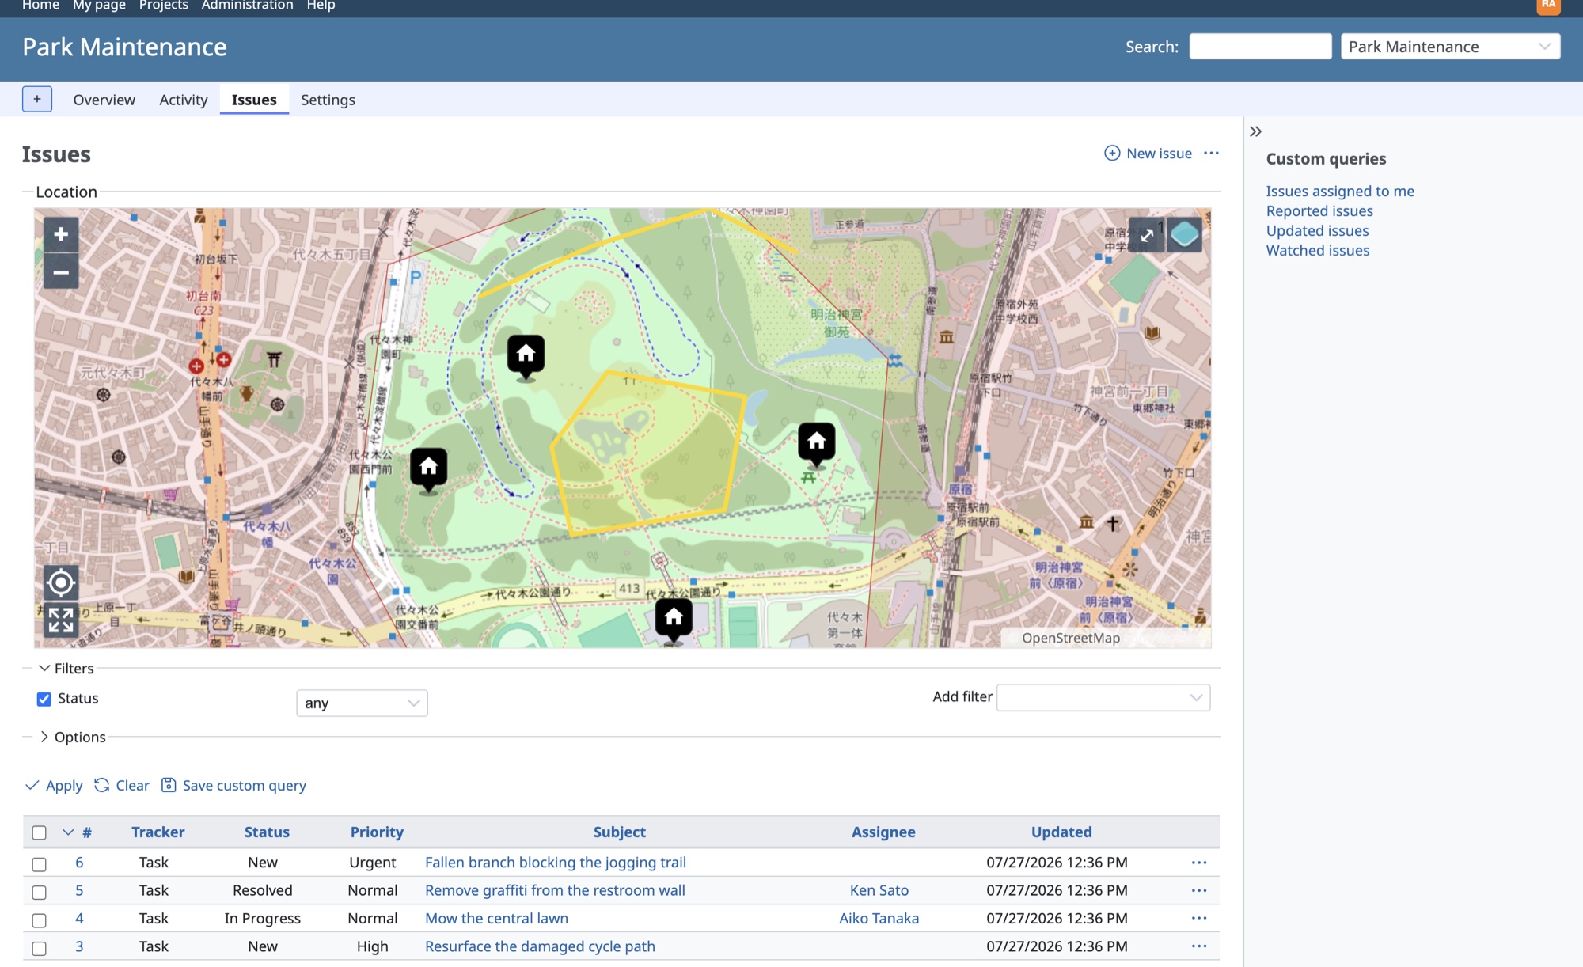Toggle select-all issues checkbox in header
The image size is (1583, 967).
[x=39, y=832]
